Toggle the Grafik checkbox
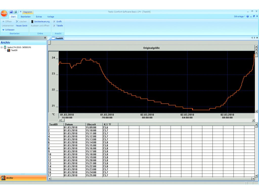Image resolution: width=259 pixels, height=194 pixels. pyautogui.click(x=54, y=21)
